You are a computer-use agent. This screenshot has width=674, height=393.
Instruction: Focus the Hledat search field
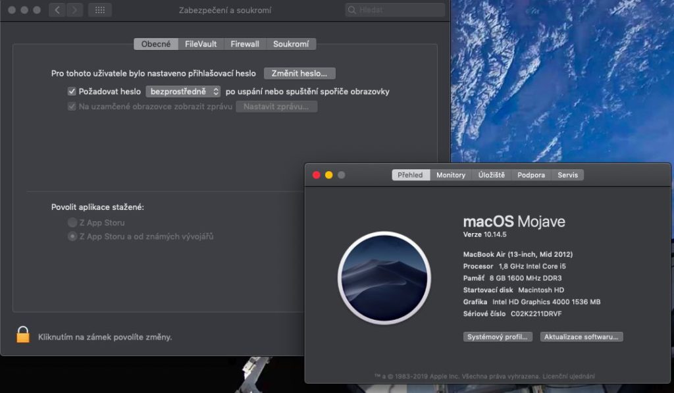coord(395,10)
